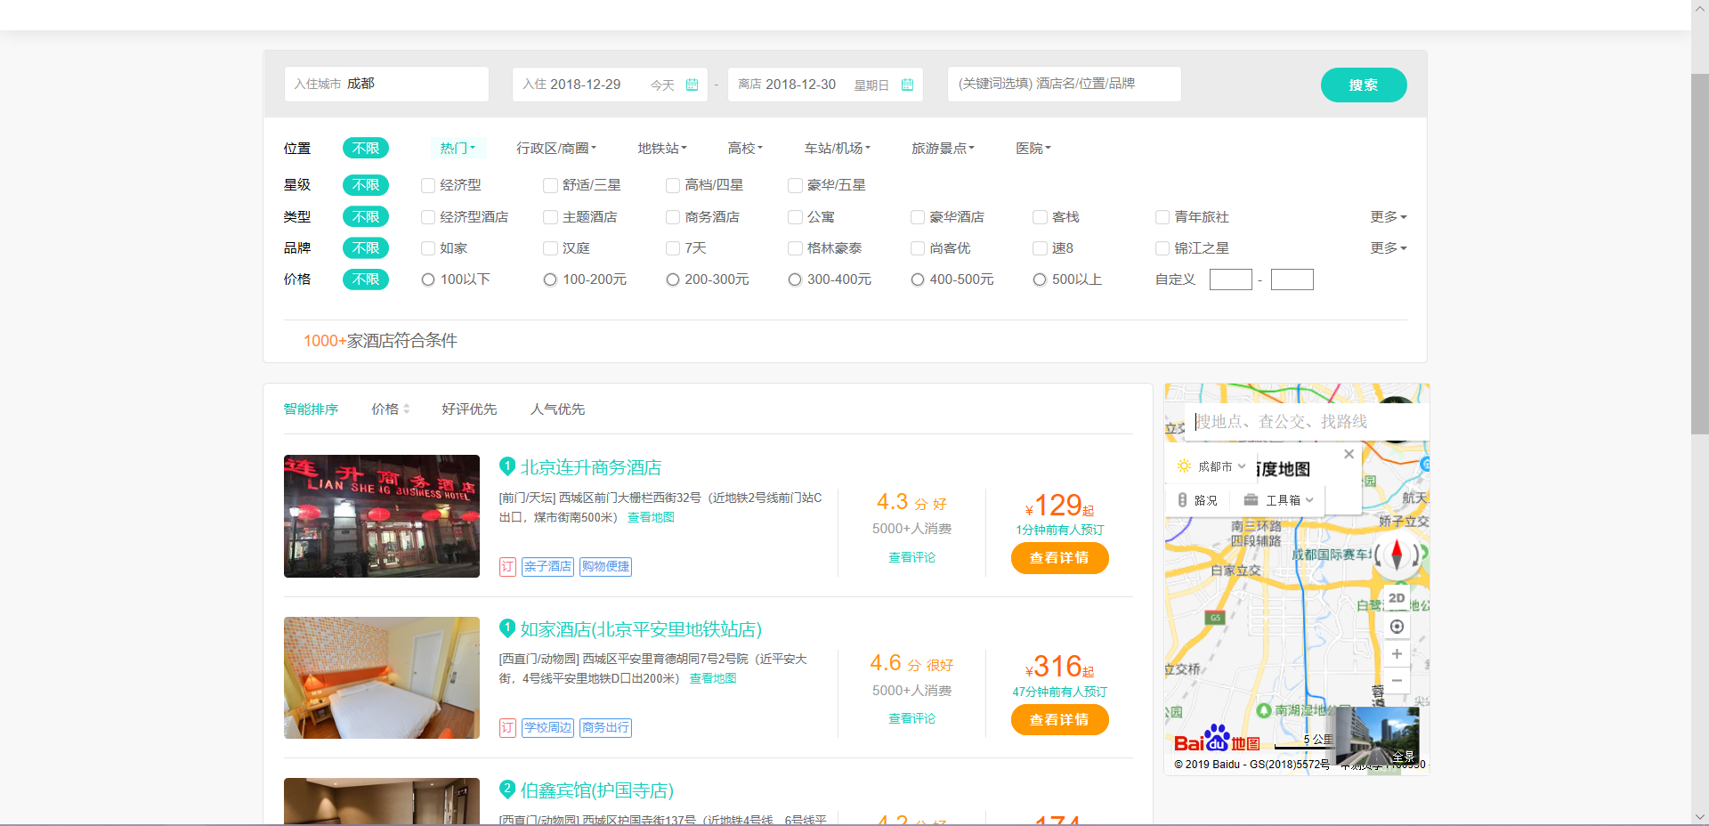Zoom in on the Baidu map
This screenshot has width=1709, height=826.
[x=1397, y=654]
